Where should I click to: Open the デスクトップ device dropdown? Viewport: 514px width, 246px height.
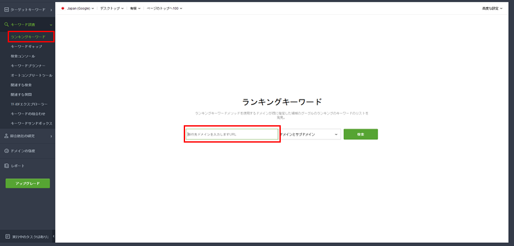tap(112, 8)
